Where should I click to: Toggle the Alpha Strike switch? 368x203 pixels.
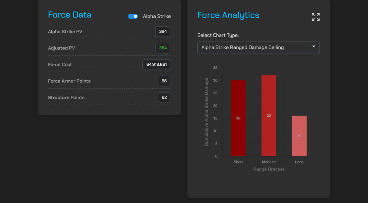[x=133, y=16]
